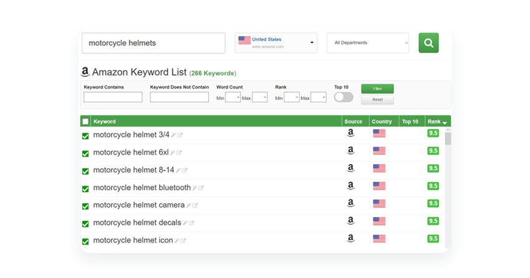530x278 pixels.
Task: Open the United States country dropdown
Action: pos(276,43)
